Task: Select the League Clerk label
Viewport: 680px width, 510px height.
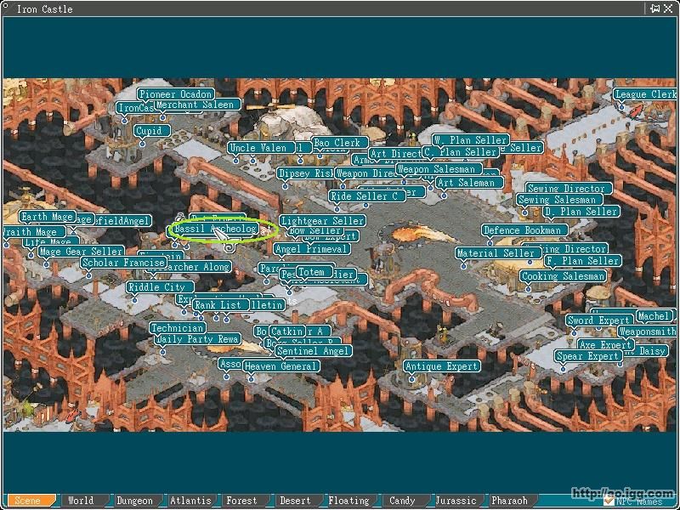Action: (644, 94)
